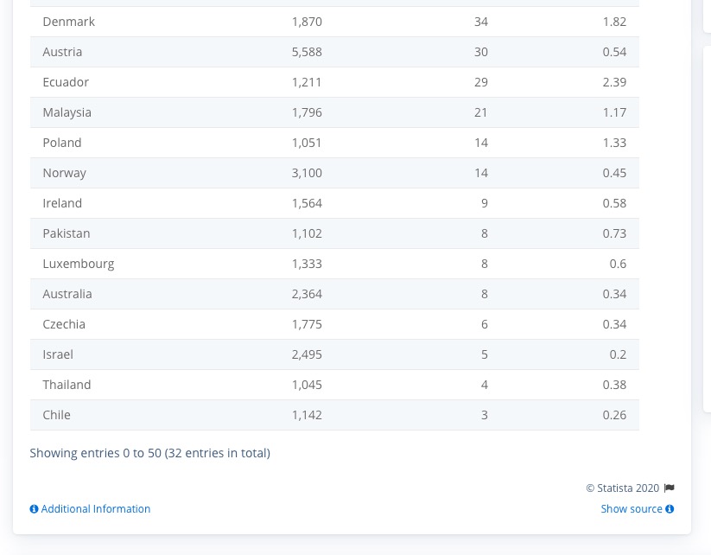The width and height of the screenshot is (711, 555).
Task: Click Australia's 2,364 value cell
Action: tap(307, 294)
